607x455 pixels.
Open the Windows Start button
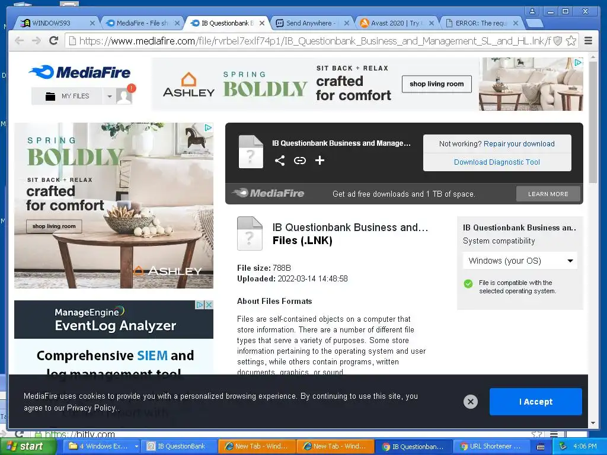pyautogui.click(x=28, y=447)
